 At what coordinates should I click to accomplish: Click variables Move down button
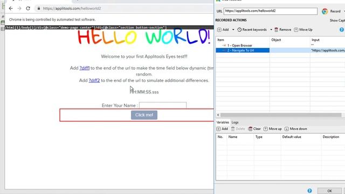(296, 129)
